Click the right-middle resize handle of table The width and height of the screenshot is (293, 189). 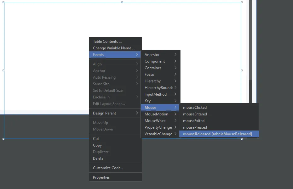(x=242, y=70)
